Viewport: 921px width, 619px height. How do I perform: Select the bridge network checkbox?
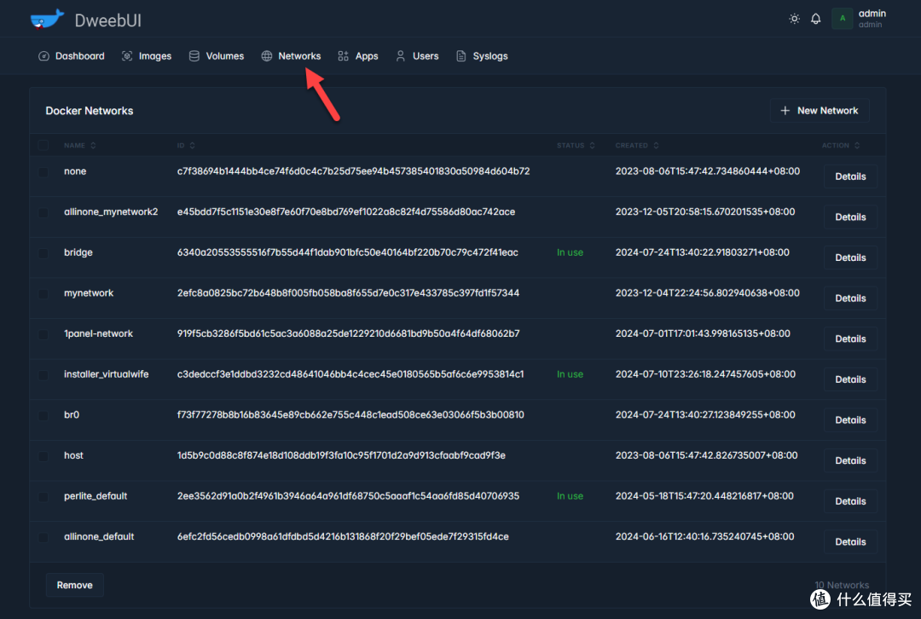click(43, 253)
